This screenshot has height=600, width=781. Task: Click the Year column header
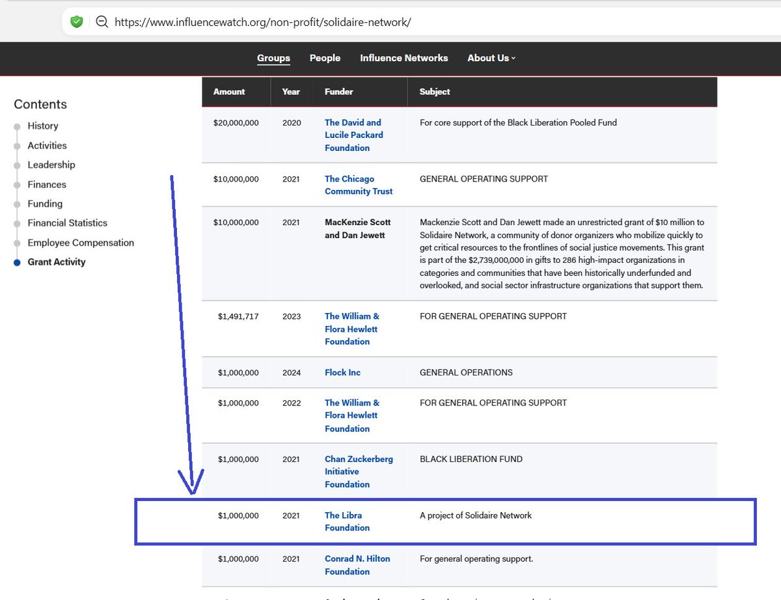point(291,92)
